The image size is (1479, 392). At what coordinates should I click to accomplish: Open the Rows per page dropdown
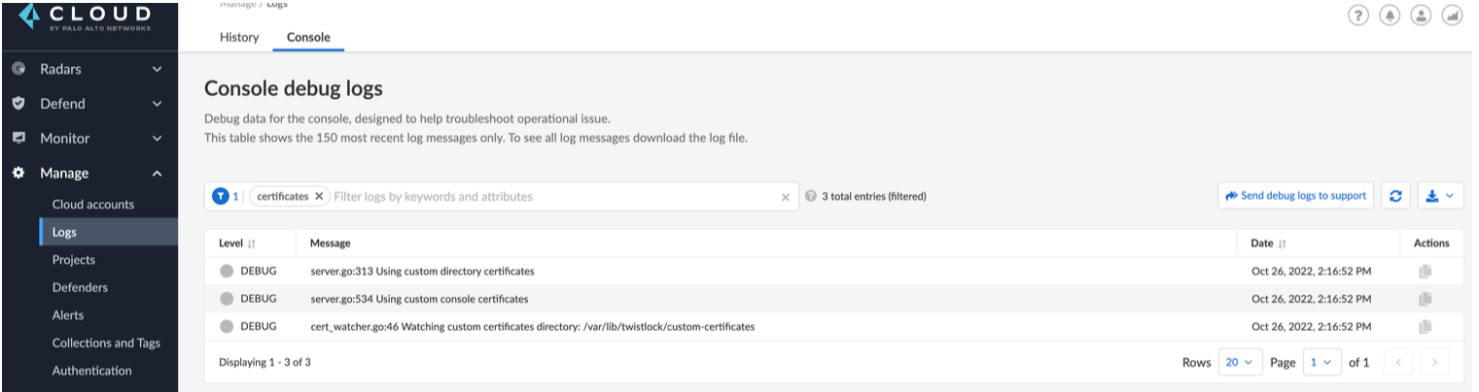[1240, 362]
